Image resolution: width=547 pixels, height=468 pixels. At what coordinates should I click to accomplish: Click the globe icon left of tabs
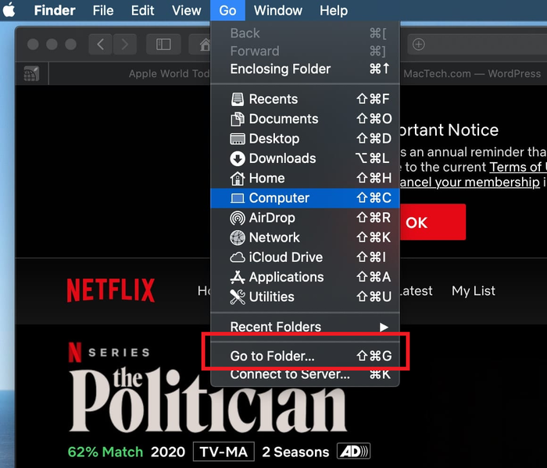coord(31,73)
